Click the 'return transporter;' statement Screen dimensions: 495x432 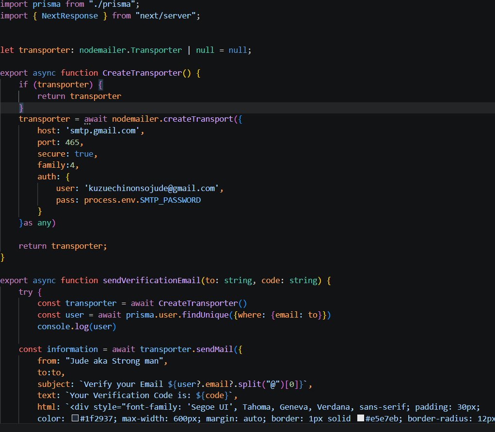(63, 246)
